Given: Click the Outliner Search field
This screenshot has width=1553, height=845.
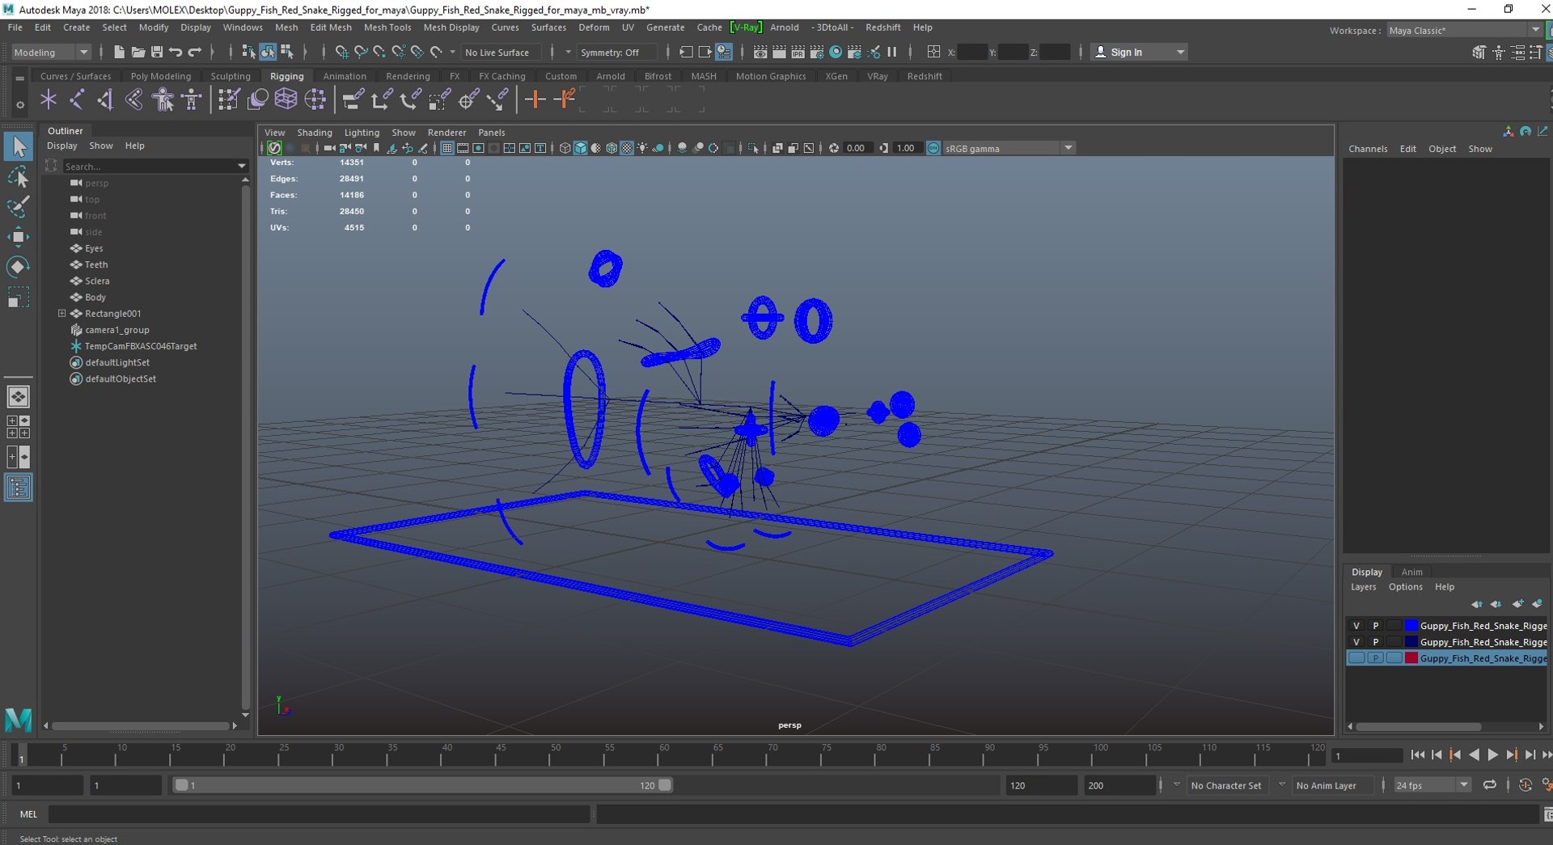Looking at the screenshot, I should pos(154,166).
